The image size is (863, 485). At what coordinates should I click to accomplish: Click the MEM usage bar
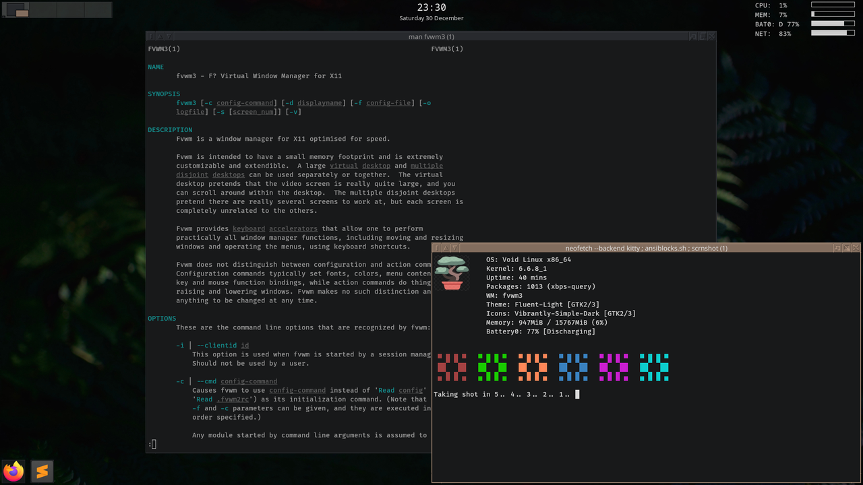(833, 14)
